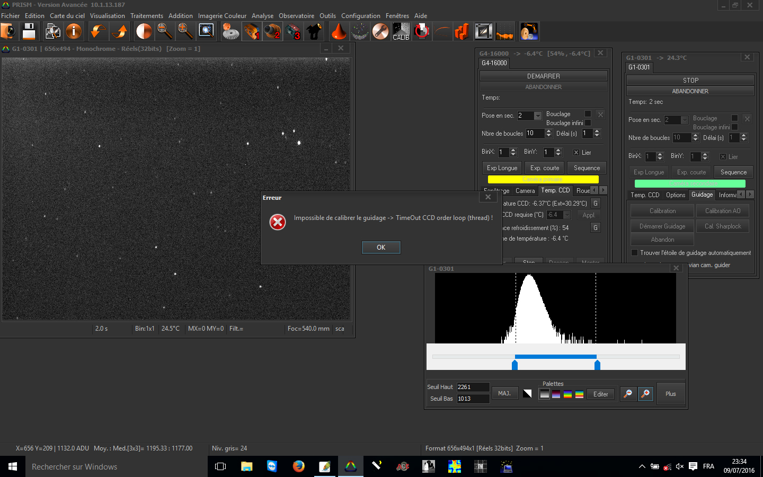763x477 pixels.
Task: Click MAJ. button in histogram window
Action: point(504,393)
